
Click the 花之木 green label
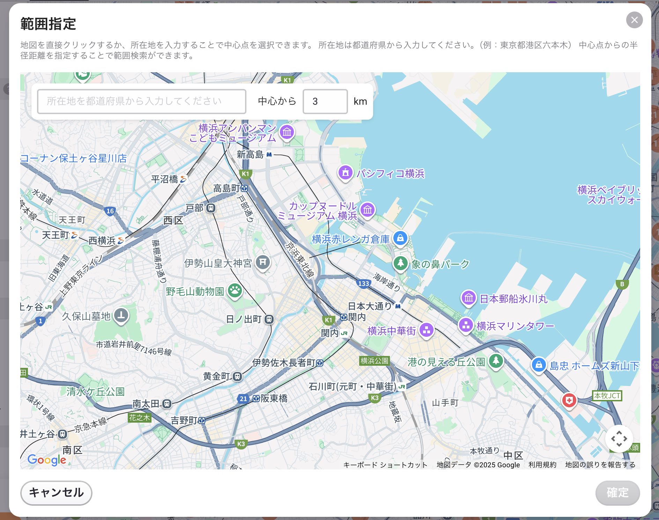point(140,418)
